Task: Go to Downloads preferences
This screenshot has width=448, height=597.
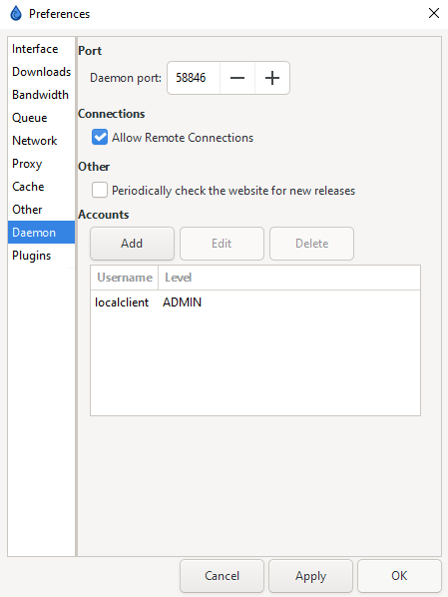Action: pos(41,72)
